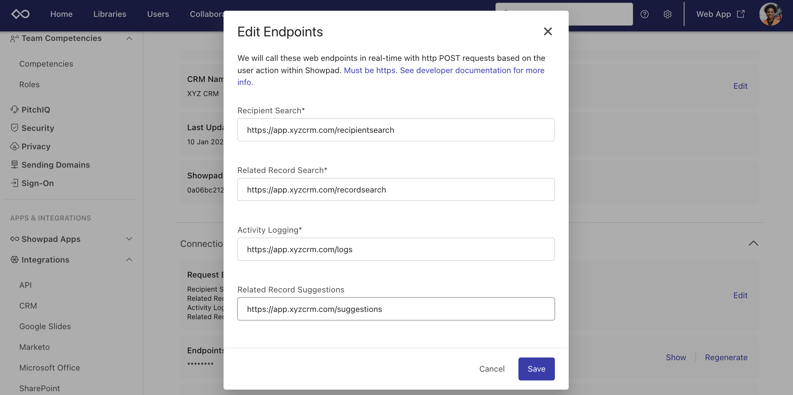Select Microsoft Office integration

coord(49,368)
